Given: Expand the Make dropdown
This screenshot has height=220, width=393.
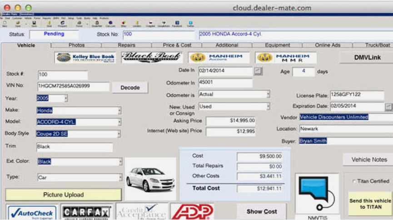Looking at the screenshot, I should pos(120,110).
